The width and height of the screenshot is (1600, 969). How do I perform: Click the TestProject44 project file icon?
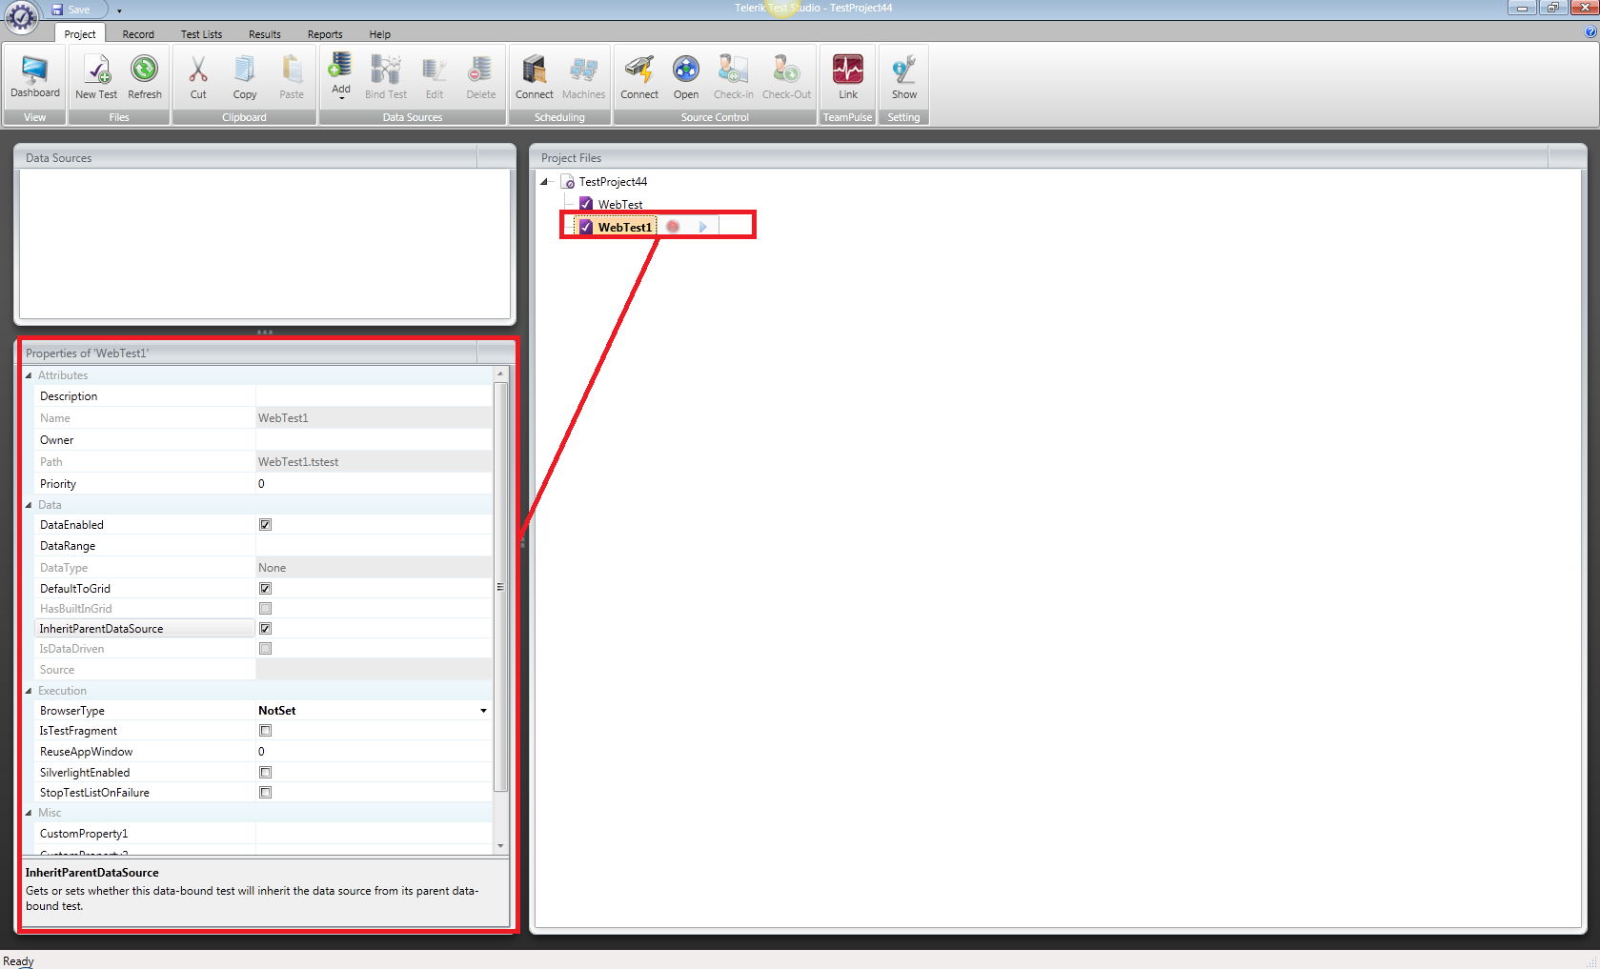click(568, 182)
